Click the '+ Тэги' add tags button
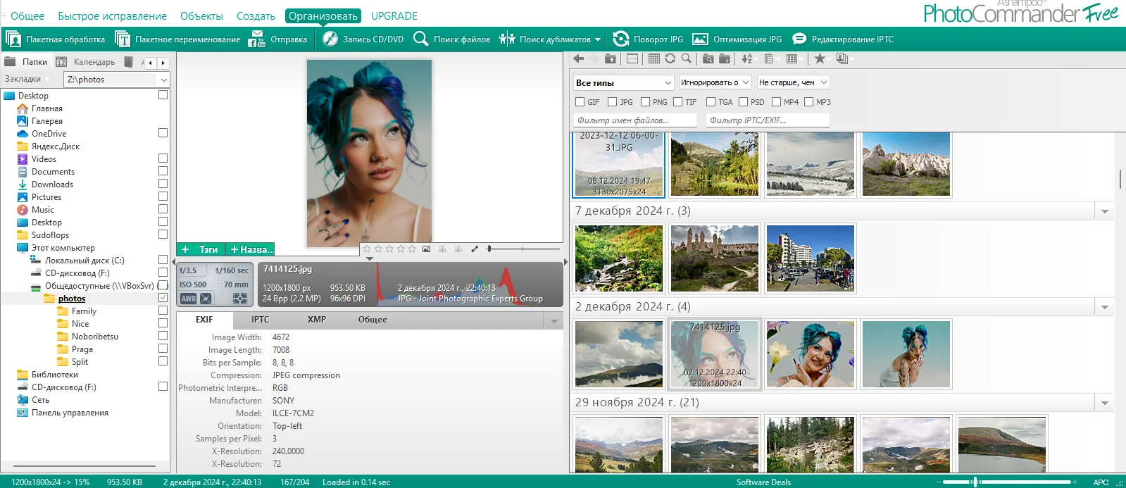The width and height of the screenshot is (1126, 488). (201, 249)
